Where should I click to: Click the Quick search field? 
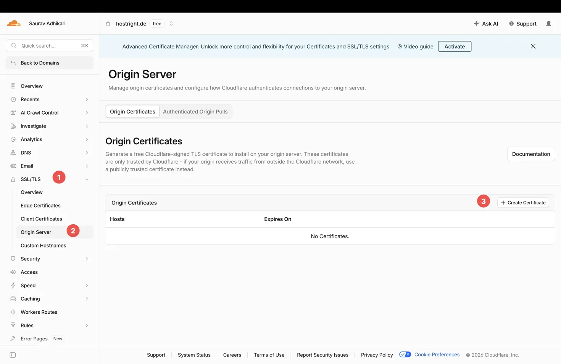click(50, 46)
